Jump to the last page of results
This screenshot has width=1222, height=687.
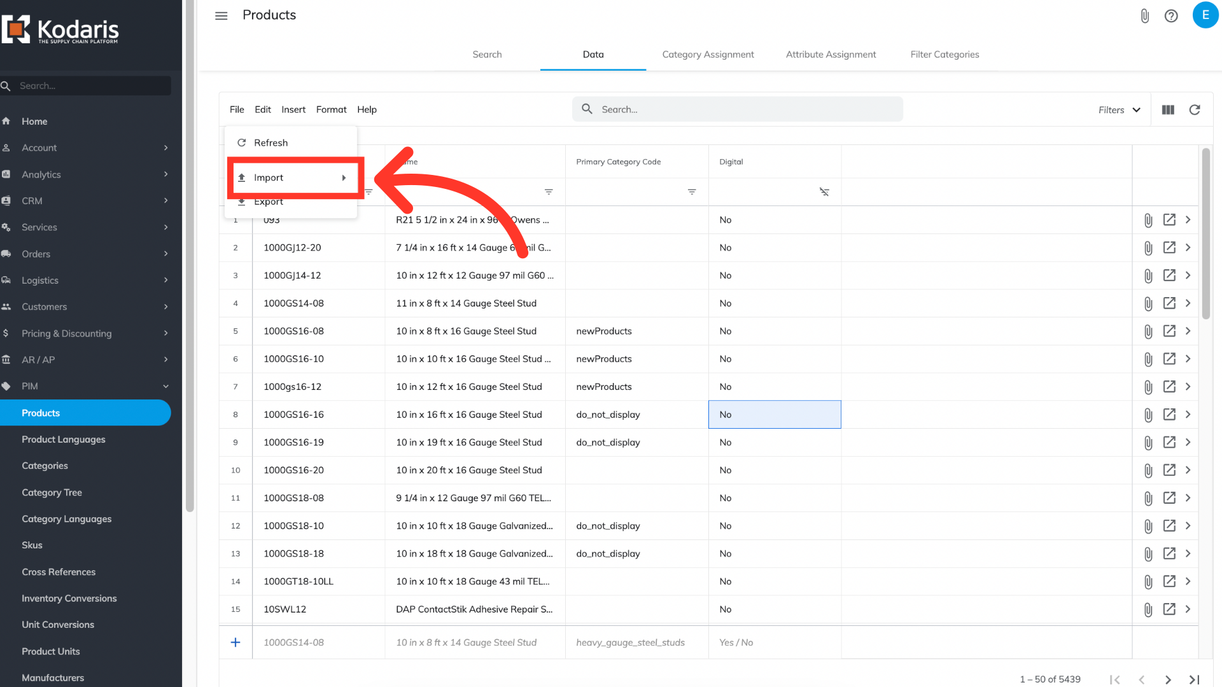[1194, 679]
